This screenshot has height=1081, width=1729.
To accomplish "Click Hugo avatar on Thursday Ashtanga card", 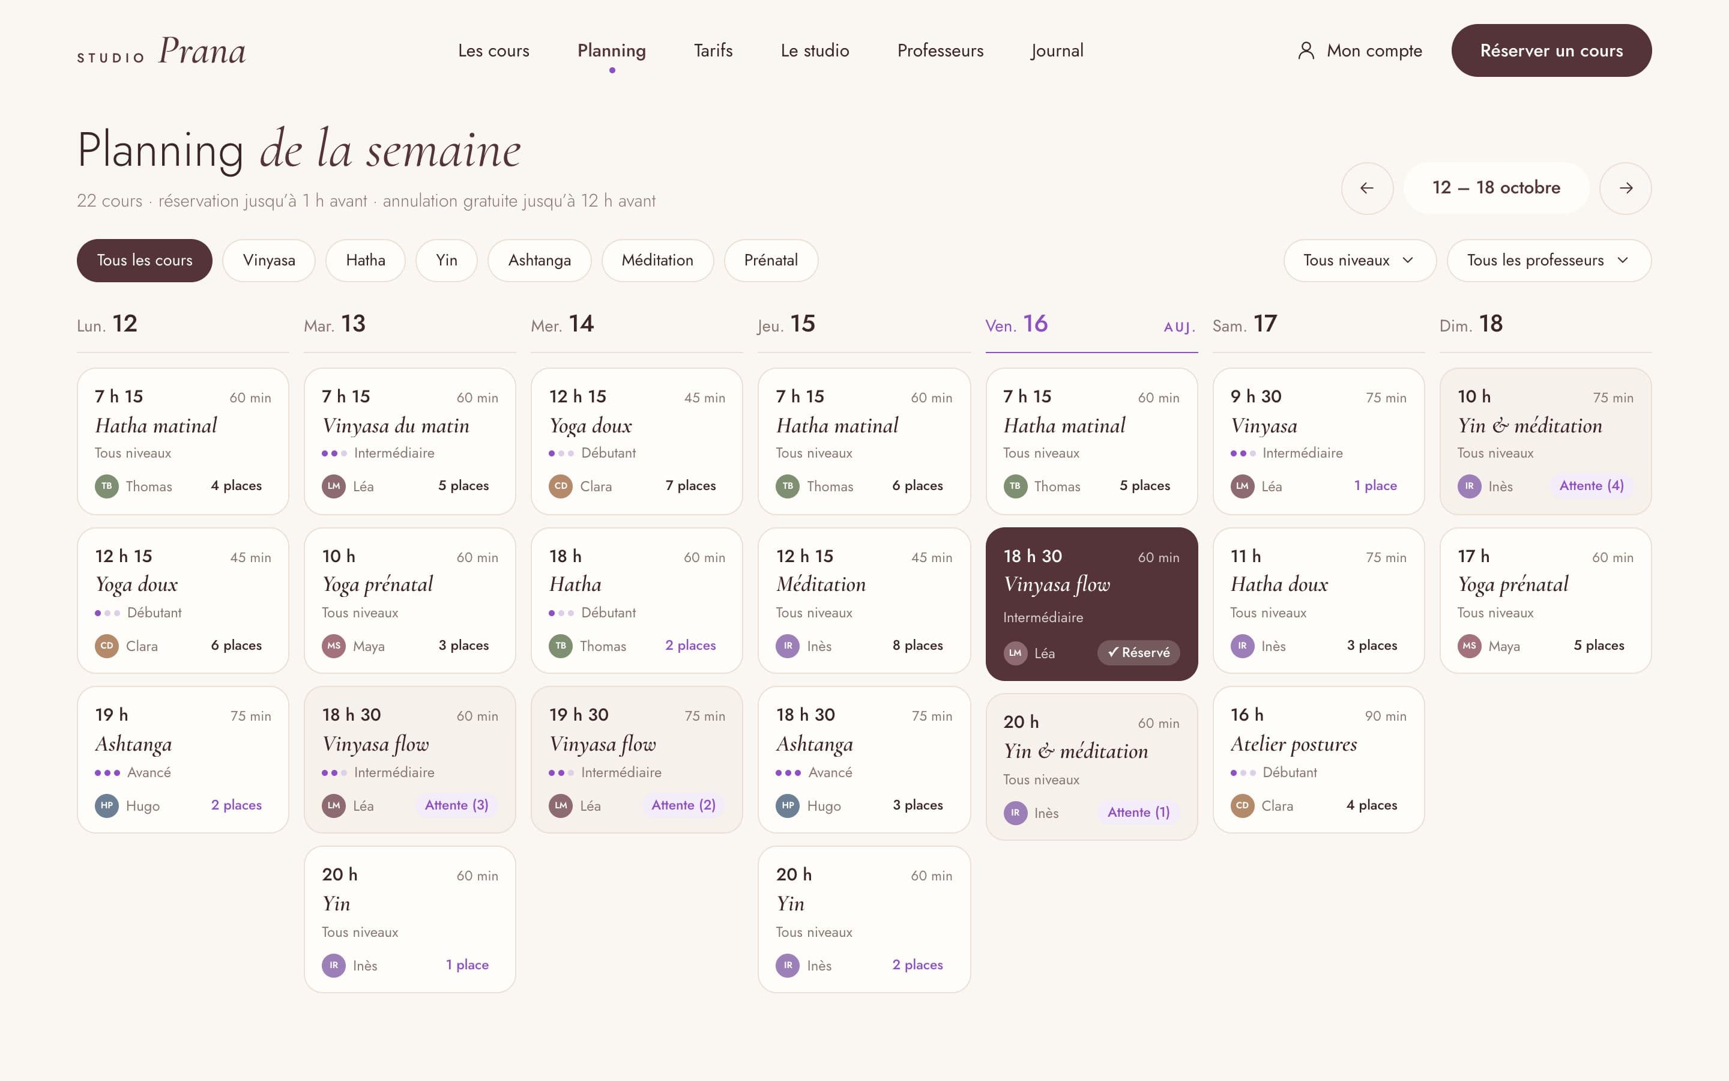I will (787, 805).
